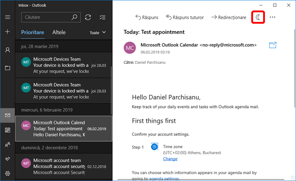Open the To-Do checkmark icon
Viewport: 296px width, 181px height.
pos(8,159)
